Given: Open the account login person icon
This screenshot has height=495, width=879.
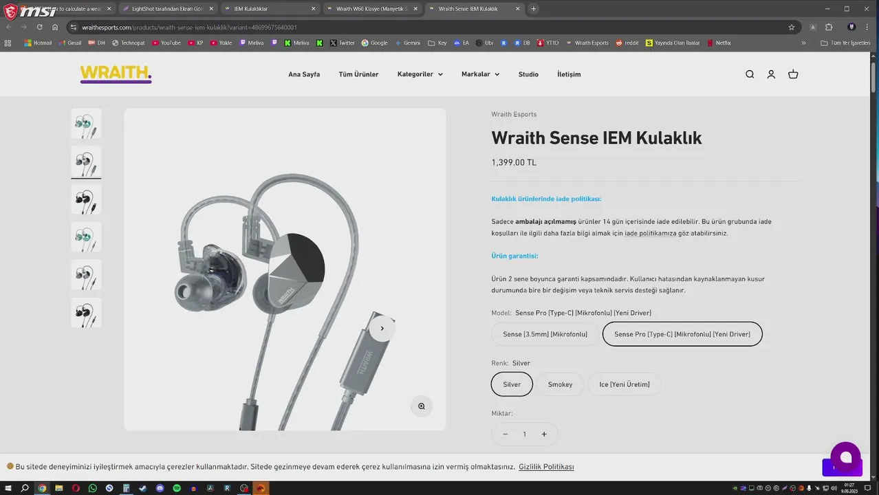Looking at the screenshot, I should [x=771, y=74].
